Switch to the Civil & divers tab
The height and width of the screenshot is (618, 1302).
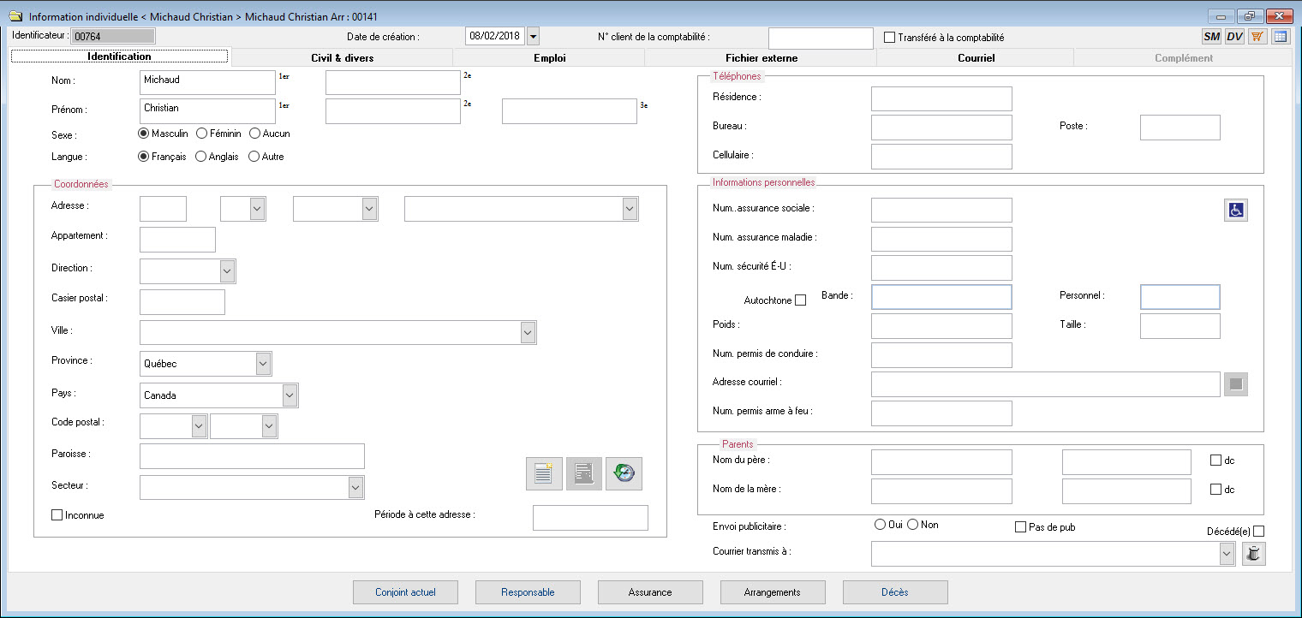[x=342, y=58]
